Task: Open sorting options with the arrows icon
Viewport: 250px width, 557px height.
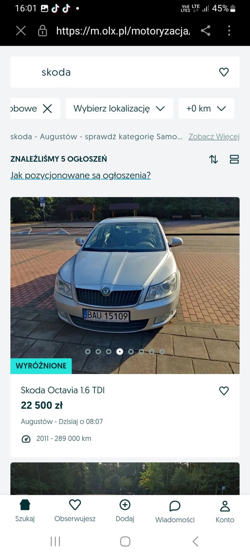Action: click(214, 159)
